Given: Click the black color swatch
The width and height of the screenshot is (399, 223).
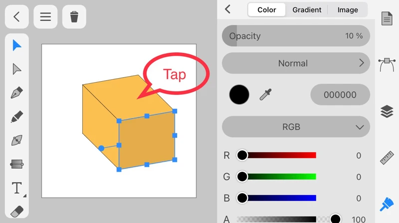Looking at the screenshot, I should pos(239,95).
